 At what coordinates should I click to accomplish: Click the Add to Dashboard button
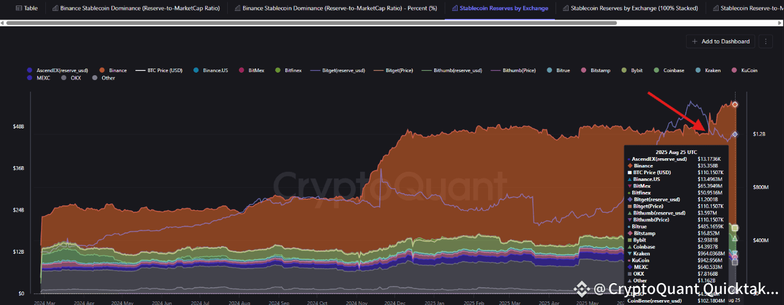pos(720,42)
